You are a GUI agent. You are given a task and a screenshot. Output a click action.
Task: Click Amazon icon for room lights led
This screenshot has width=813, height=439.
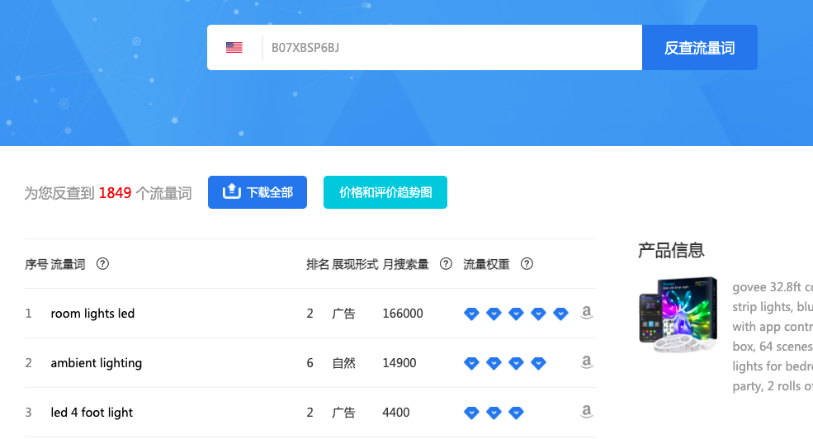(x=586, y=313)
